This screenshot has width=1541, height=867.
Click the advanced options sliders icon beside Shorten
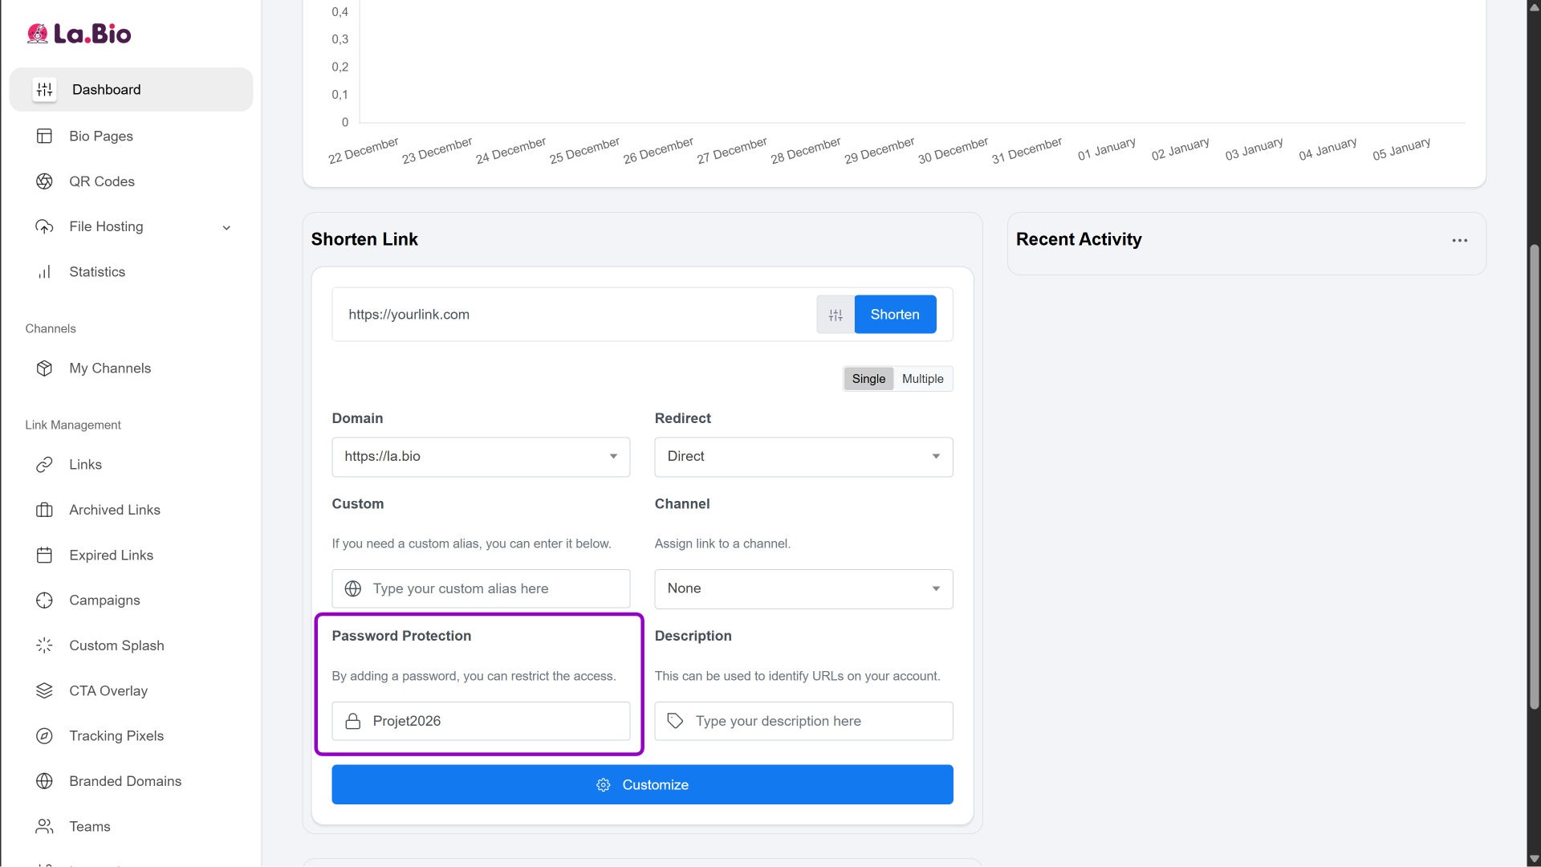point(836,315)
